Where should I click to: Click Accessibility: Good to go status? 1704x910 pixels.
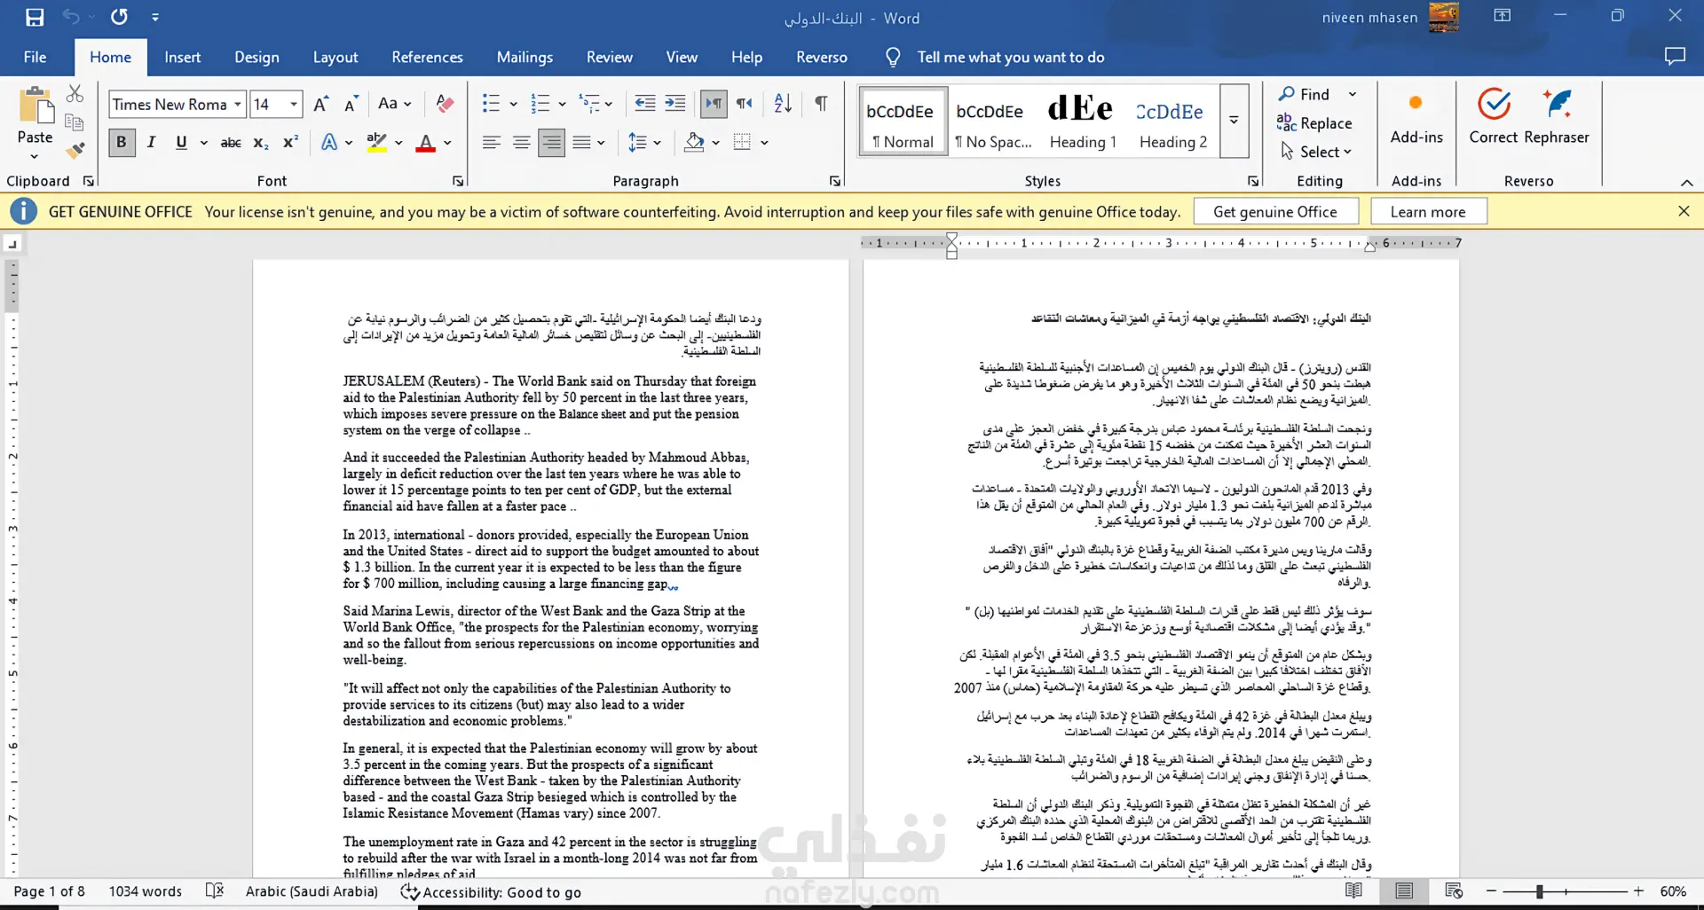pos(491,891)
